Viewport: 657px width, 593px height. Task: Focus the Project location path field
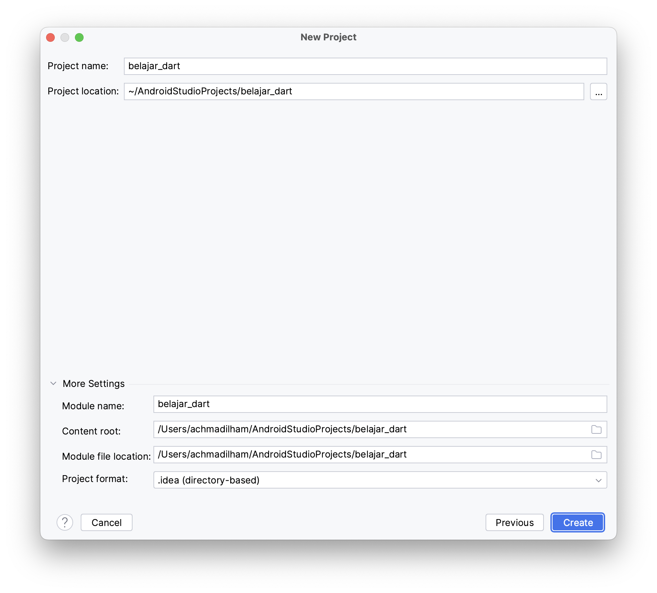pos(354,92)
